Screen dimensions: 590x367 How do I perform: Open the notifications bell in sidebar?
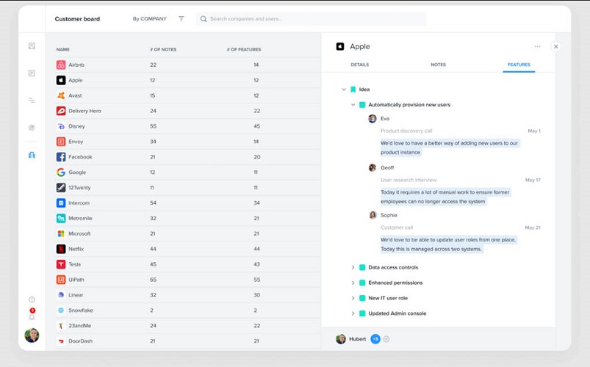click(x=32, y=317)
